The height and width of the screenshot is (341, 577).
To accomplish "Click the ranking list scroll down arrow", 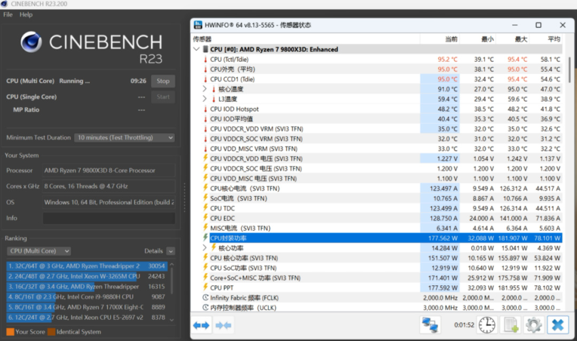I will 171,320.
